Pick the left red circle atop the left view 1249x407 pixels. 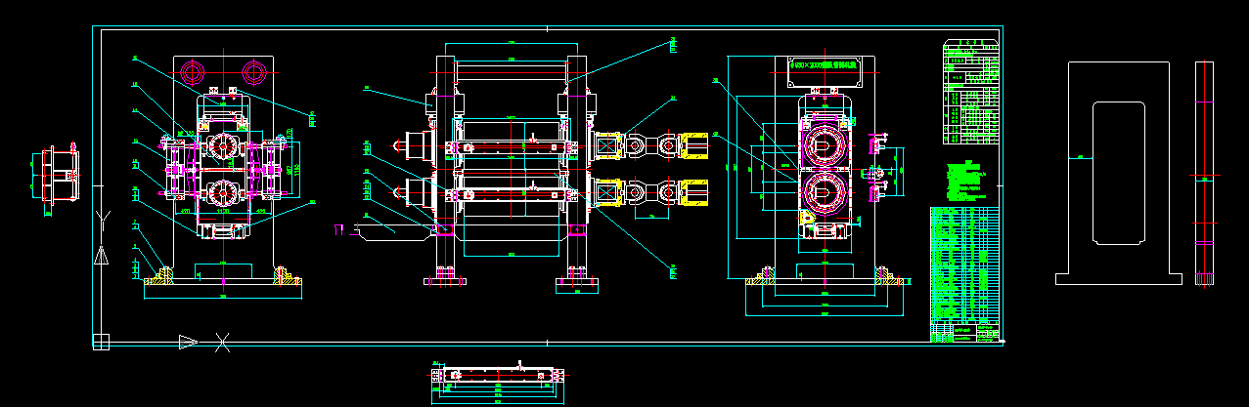pyautogui.click(x=192, y=71)
